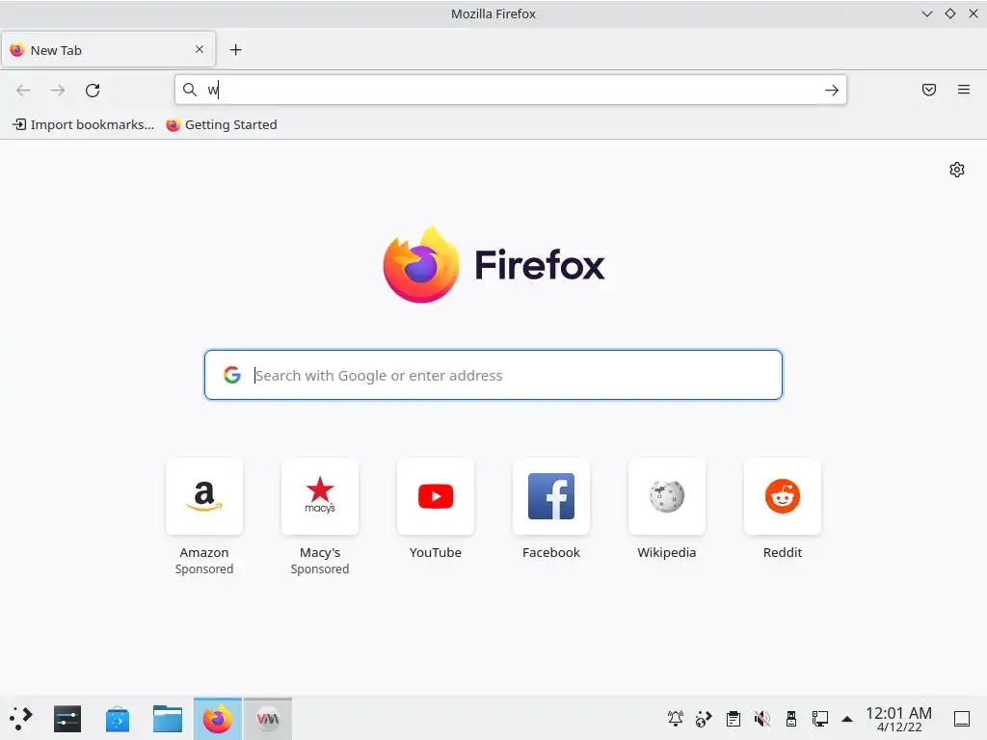This screenshot has width=987, height=740.
Task: Open the clipboard tray icon
Action: pos(733,719)
